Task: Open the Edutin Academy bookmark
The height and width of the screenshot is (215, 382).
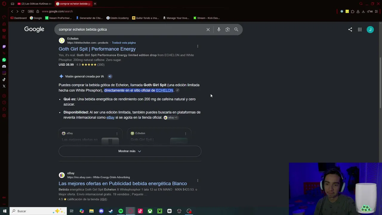Action: coord(118,18)
